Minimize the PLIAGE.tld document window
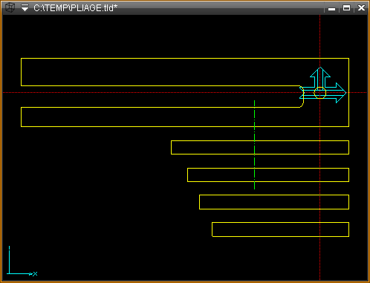 coord(331,8)
